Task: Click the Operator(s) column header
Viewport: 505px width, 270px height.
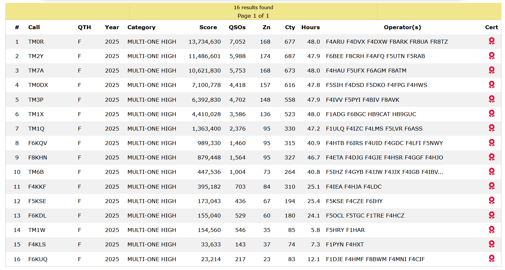Action: [402, 27]
